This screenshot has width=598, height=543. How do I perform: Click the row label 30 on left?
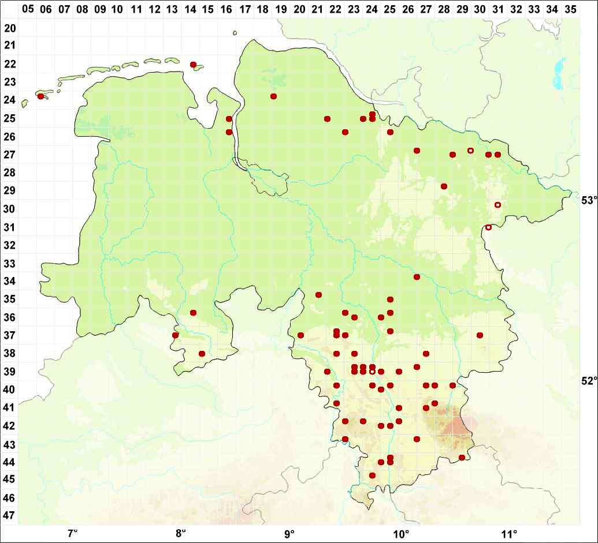(x=10, y=209)
